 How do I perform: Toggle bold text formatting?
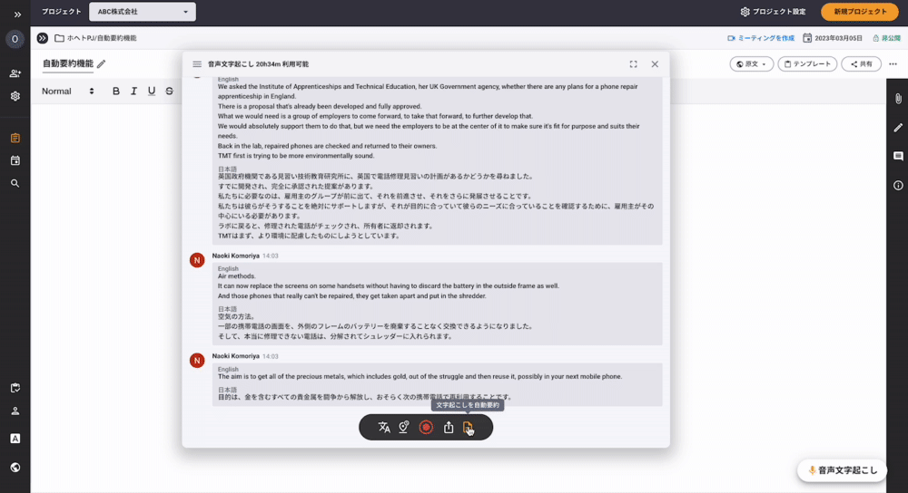click(x=116, y=92)
